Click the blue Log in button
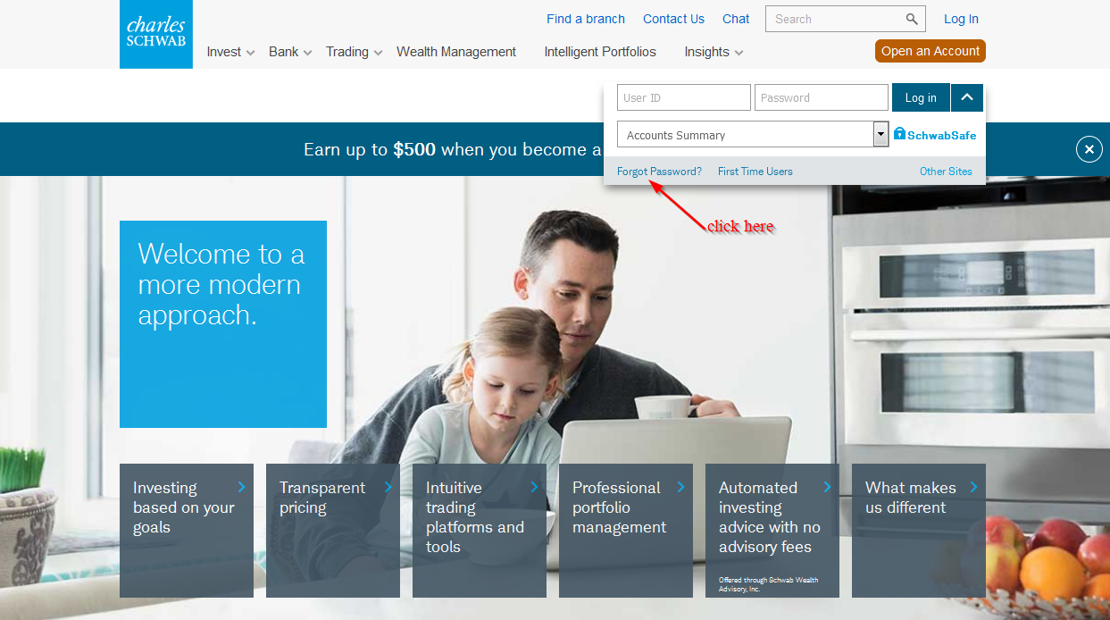Screen dimensions: 1110x620 click(921, 97)
